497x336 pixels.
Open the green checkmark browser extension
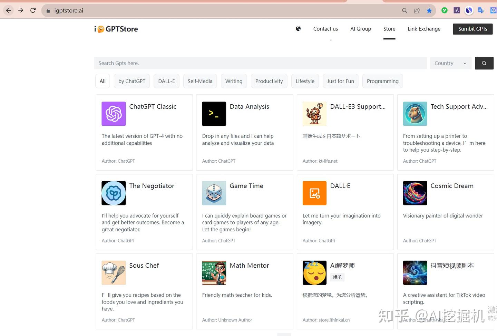tap(445, 10)
